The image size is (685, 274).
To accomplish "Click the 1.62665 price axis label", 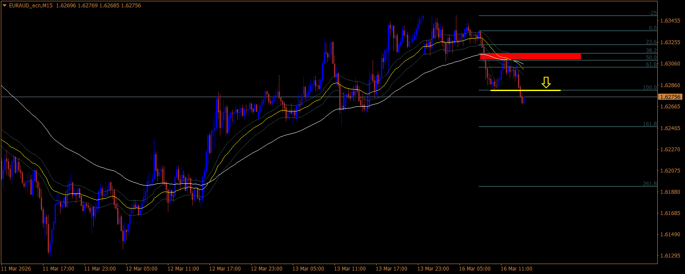I will click(670, 107).
